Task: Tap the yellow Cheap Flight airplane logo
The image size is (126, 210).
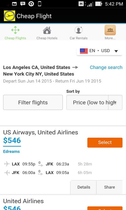Action: (9, 16)
